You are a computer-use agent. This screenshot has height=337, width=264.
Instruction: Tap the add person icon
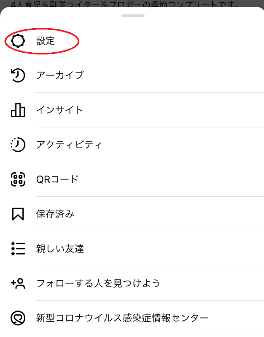[18, 283]
